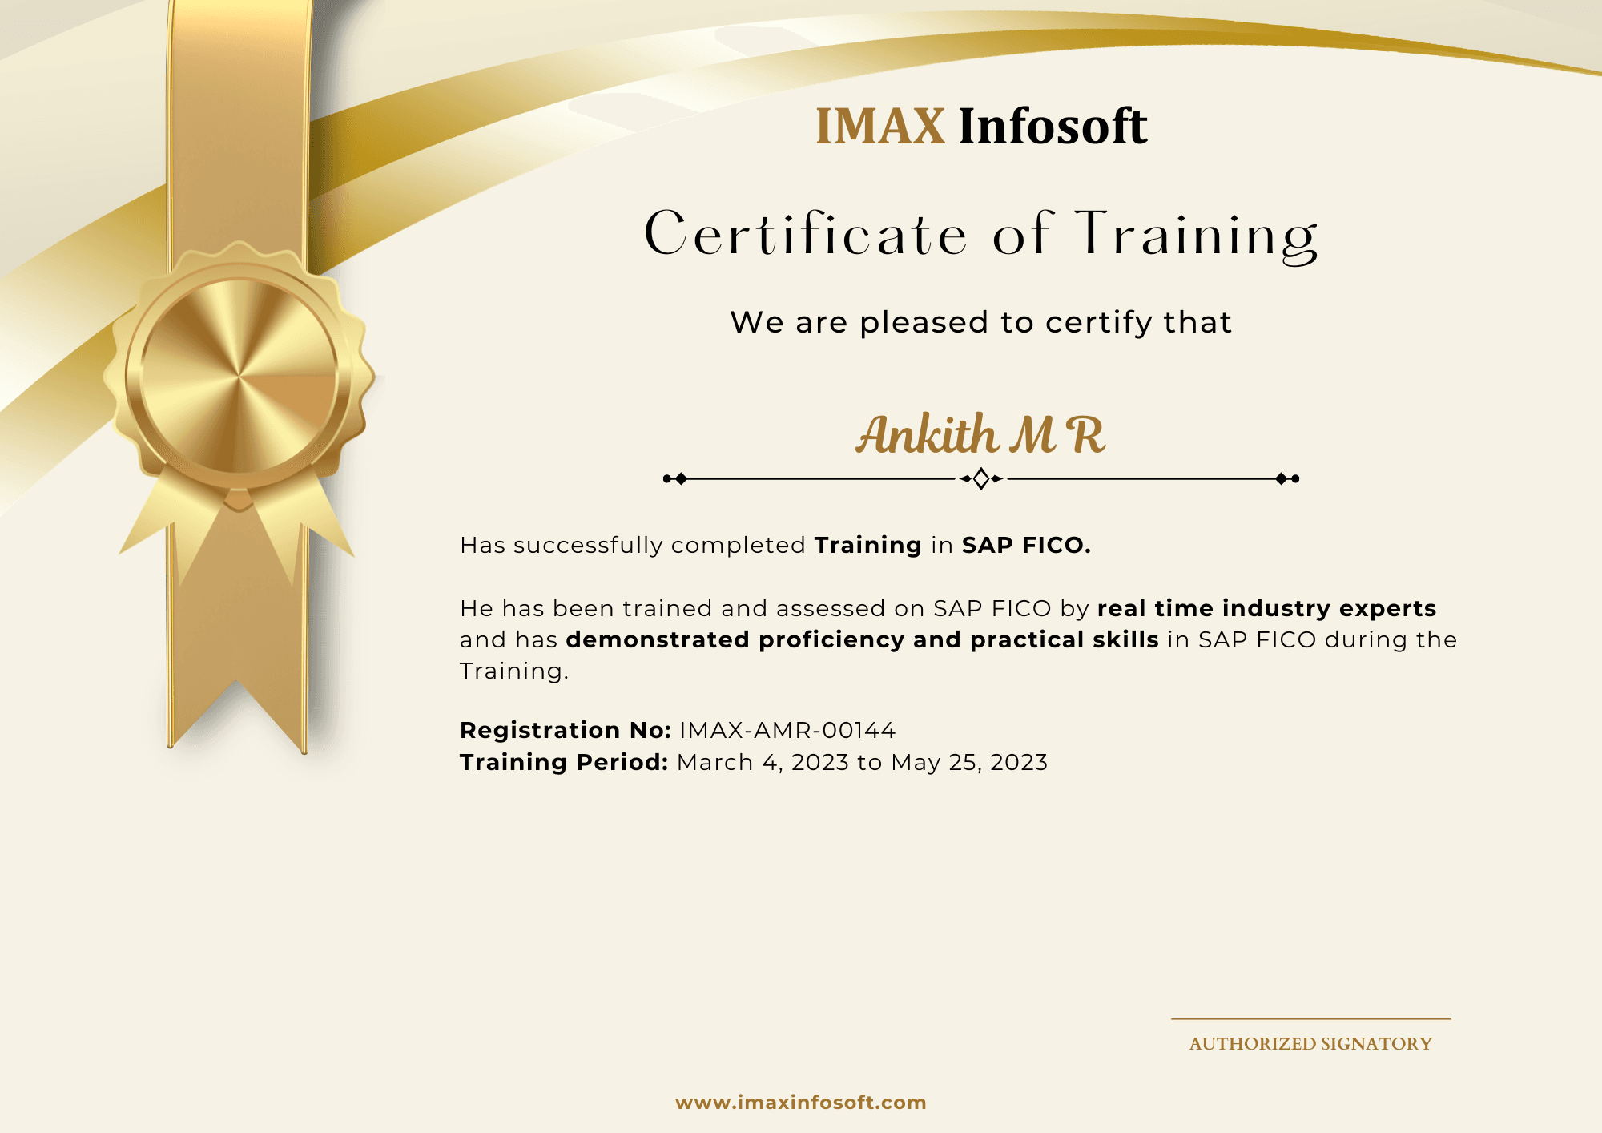This screenshot has width=1602, height=1133.
Task: Click the gold medal seal
Action: tap(239, 375)
